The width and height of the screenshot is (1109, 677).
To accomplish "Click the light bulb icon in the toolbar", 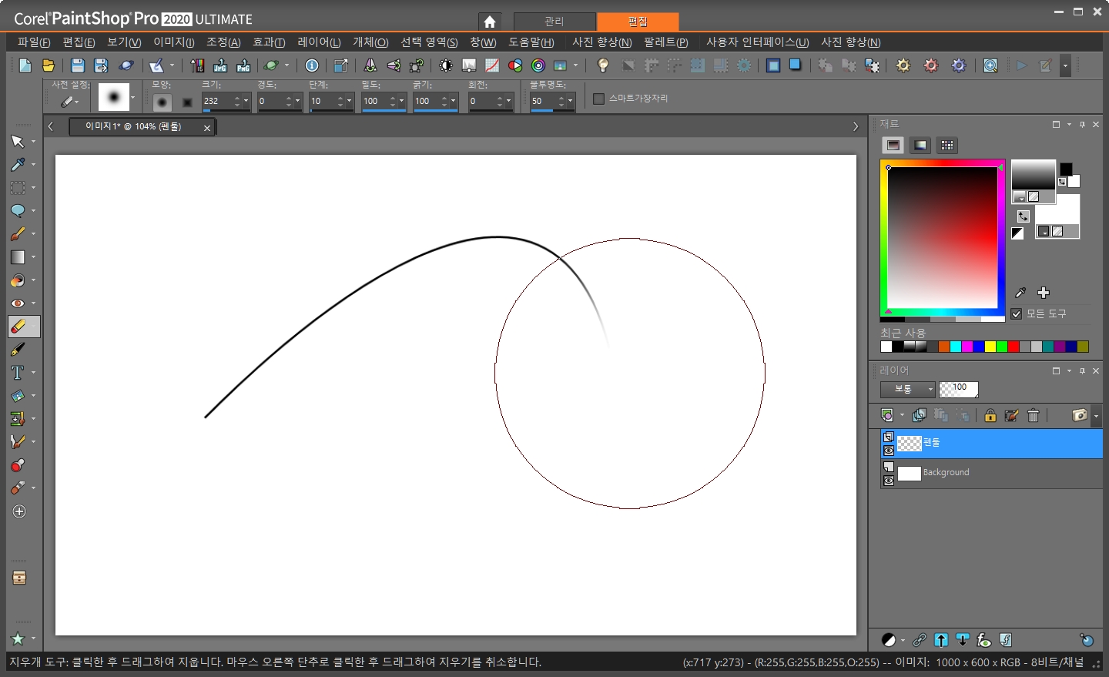I will [x=603, y=65].
